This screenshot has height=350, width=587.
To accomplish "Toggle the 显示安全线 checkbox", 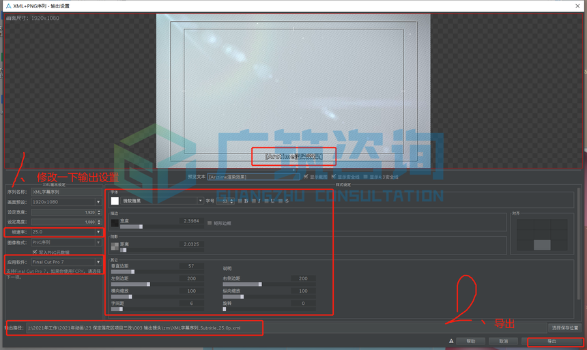I will coord(334,177).
